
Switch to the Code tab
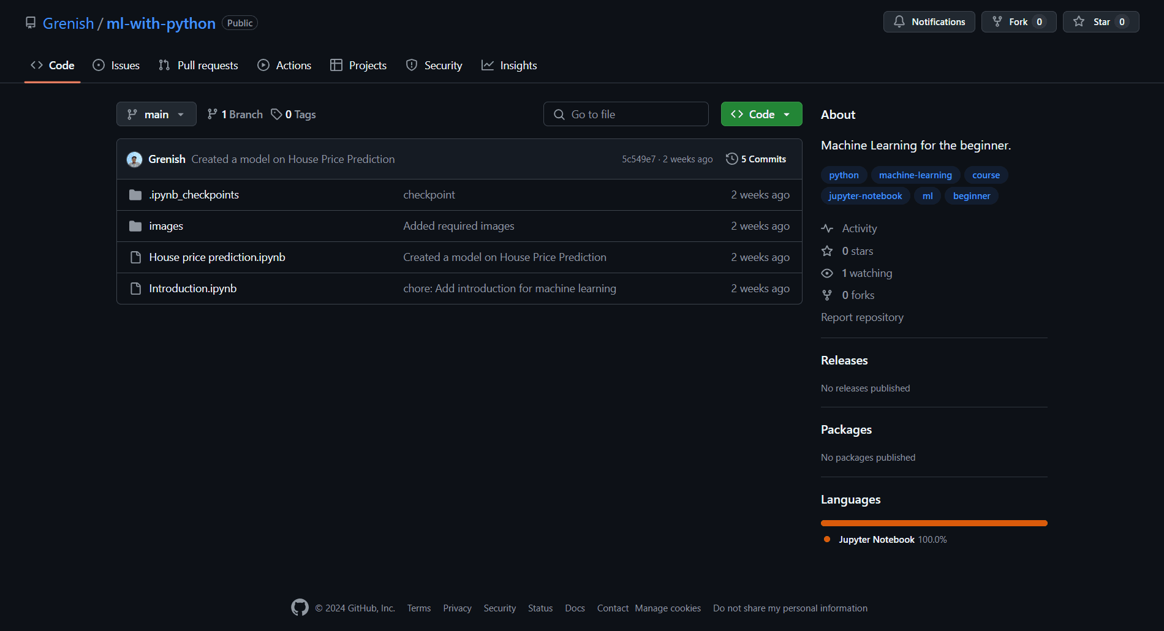tap(53, 66)
